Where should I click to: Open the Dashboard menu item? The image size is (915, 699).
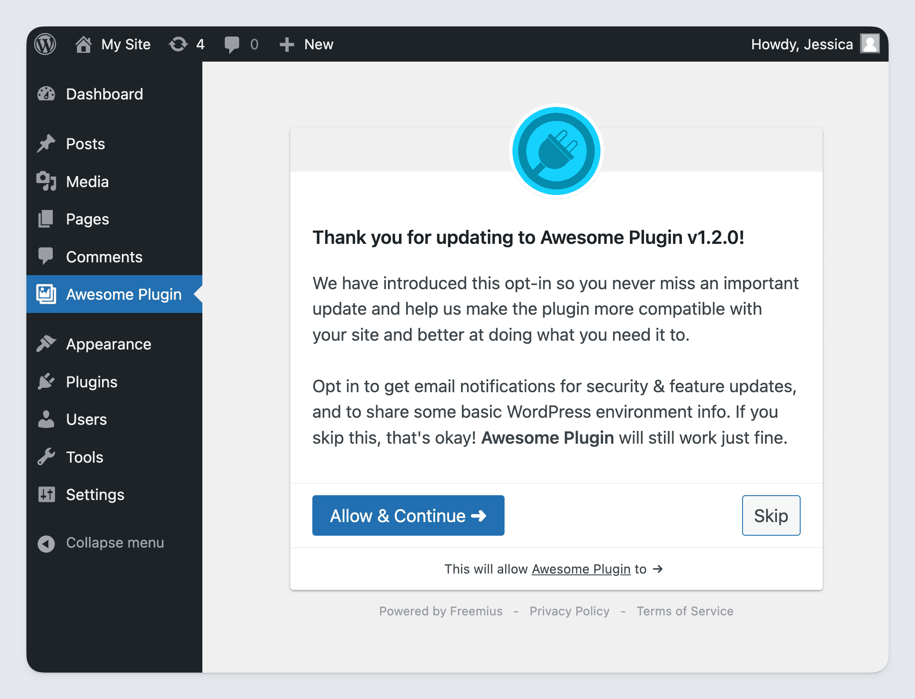[105, 94]
